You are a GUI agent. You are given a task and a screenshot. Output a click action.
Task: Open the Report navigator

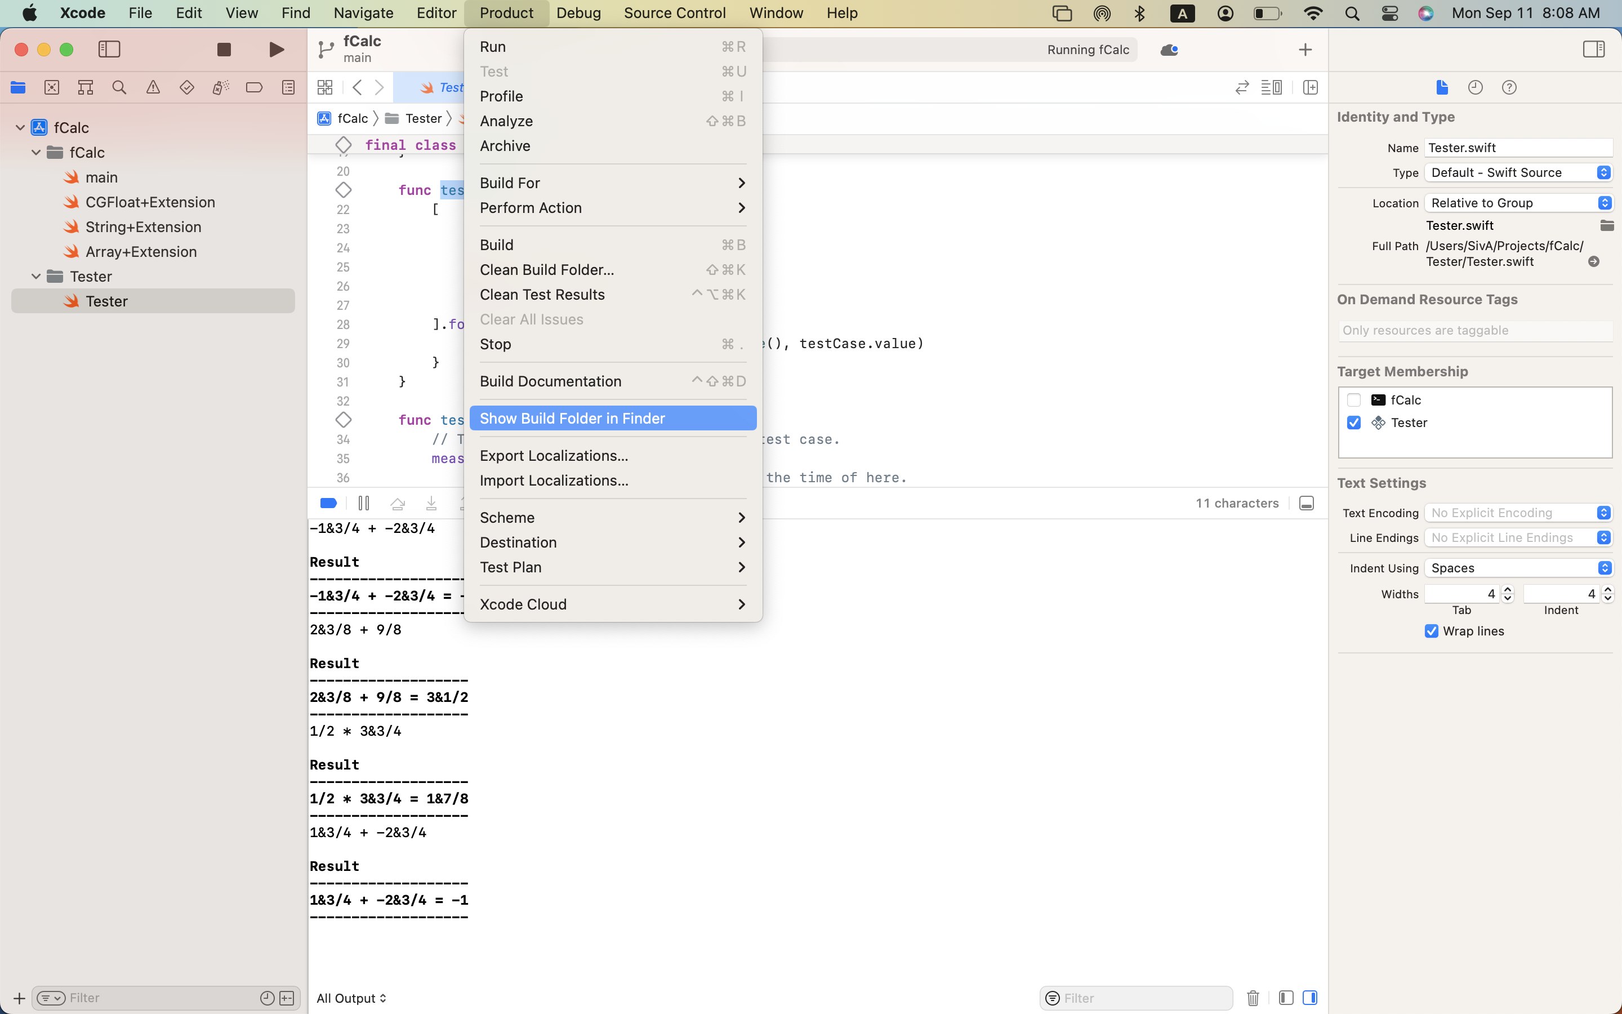pyautogui.click(x=288, y=87)
